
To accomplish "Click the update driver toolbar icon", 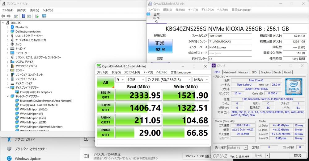I will click(x=37, y=16).
